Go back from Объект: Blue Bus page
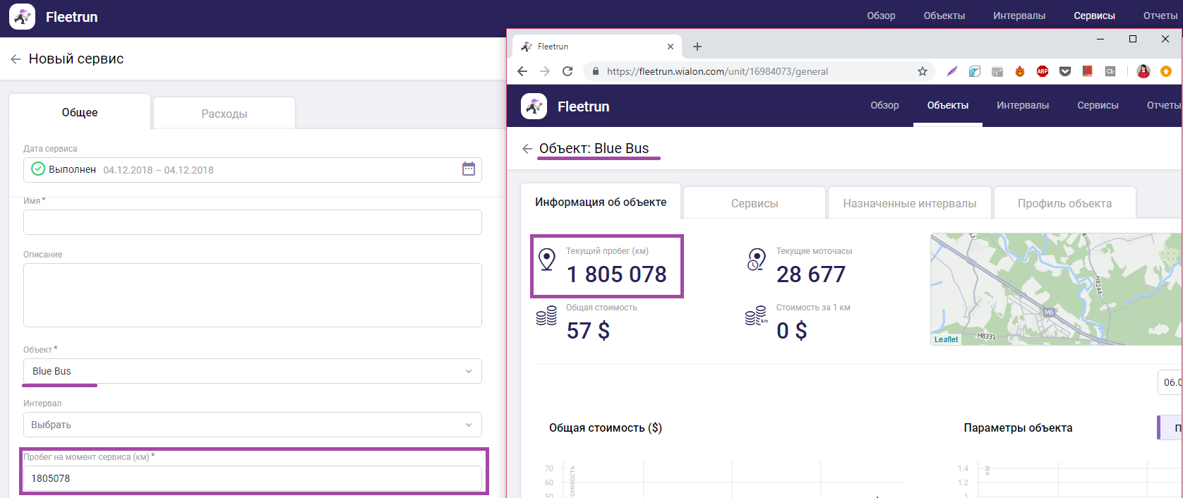This screenshot has width=1183, height=498. [x=527, y=149]
